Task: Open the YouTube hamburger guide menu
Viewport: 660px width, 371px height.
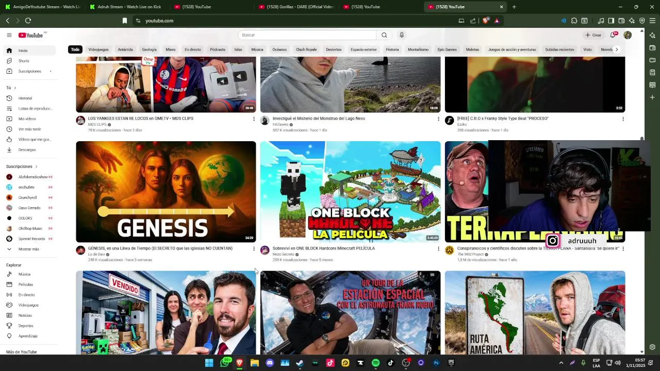Action: tap(9, 35)
